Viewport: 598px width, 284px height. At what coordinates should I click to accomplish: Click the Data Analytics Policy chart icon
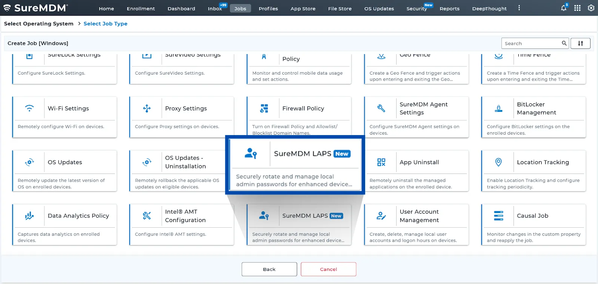pyautogui.click(x=29, y=216)
